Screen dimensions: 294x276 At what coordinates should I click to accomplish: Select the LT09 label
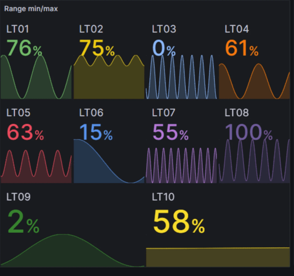(x=18, y=197)
